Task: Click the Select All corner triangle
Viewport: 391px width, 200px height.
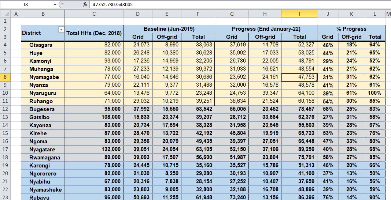Action: pyautogui.click(x=5, y=14)
